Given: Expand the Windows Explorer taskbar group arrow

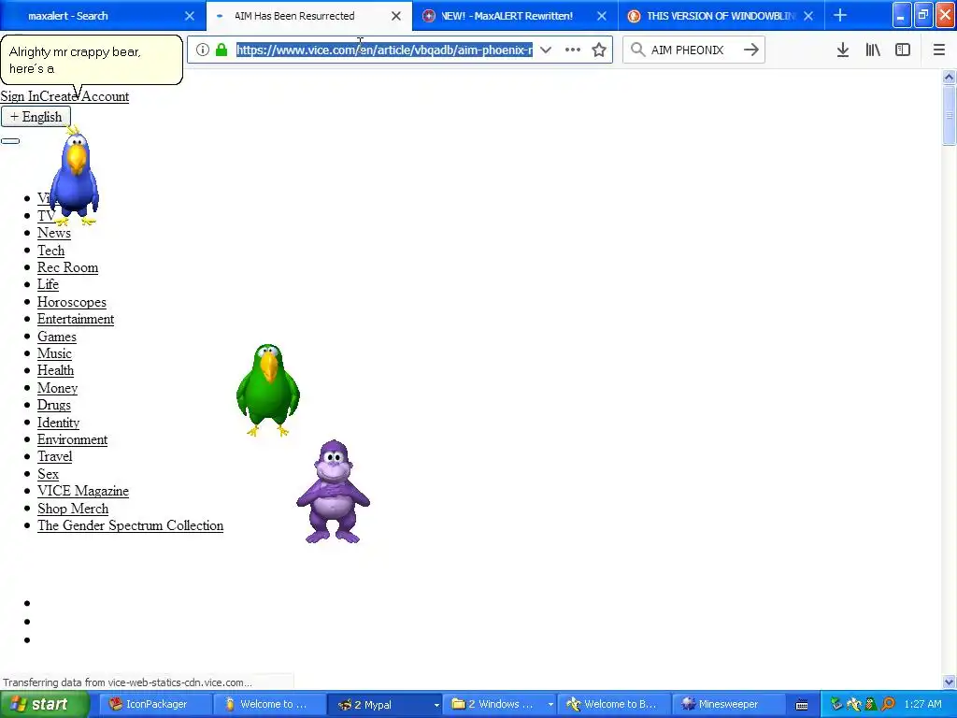Looking at the screenshot, I should pyautogui.click(x=550, y=705).
